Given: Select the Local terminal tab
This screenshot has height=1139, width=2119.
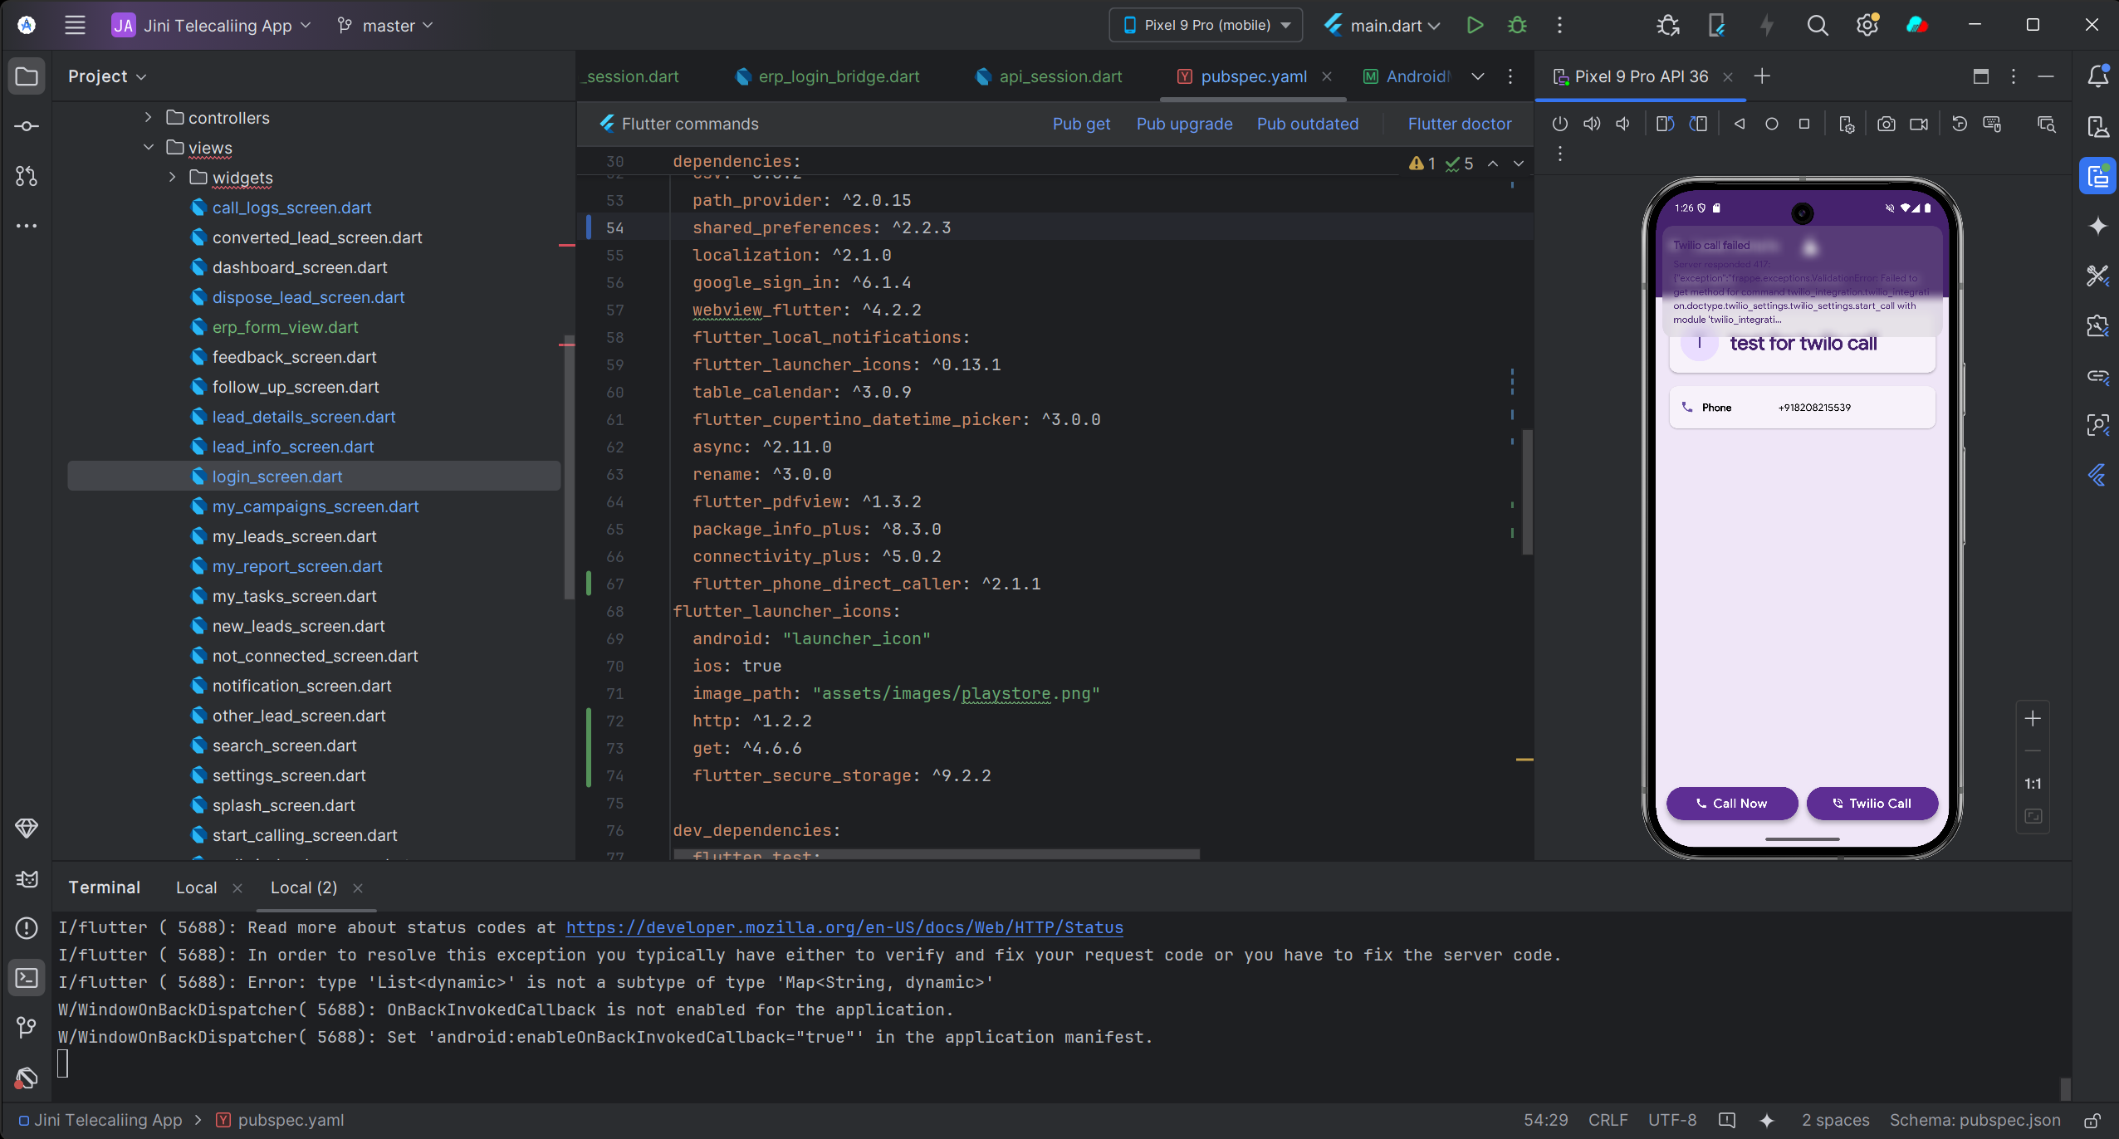Looking at the screenshot, I should pos(196,887).
